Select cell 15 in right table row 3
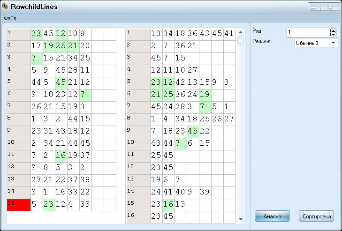342x231 pixels. 181,59
